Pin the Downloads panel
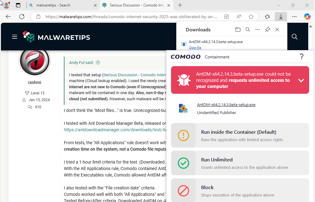Viewport: 315px width, 202px height. (267, 30)
